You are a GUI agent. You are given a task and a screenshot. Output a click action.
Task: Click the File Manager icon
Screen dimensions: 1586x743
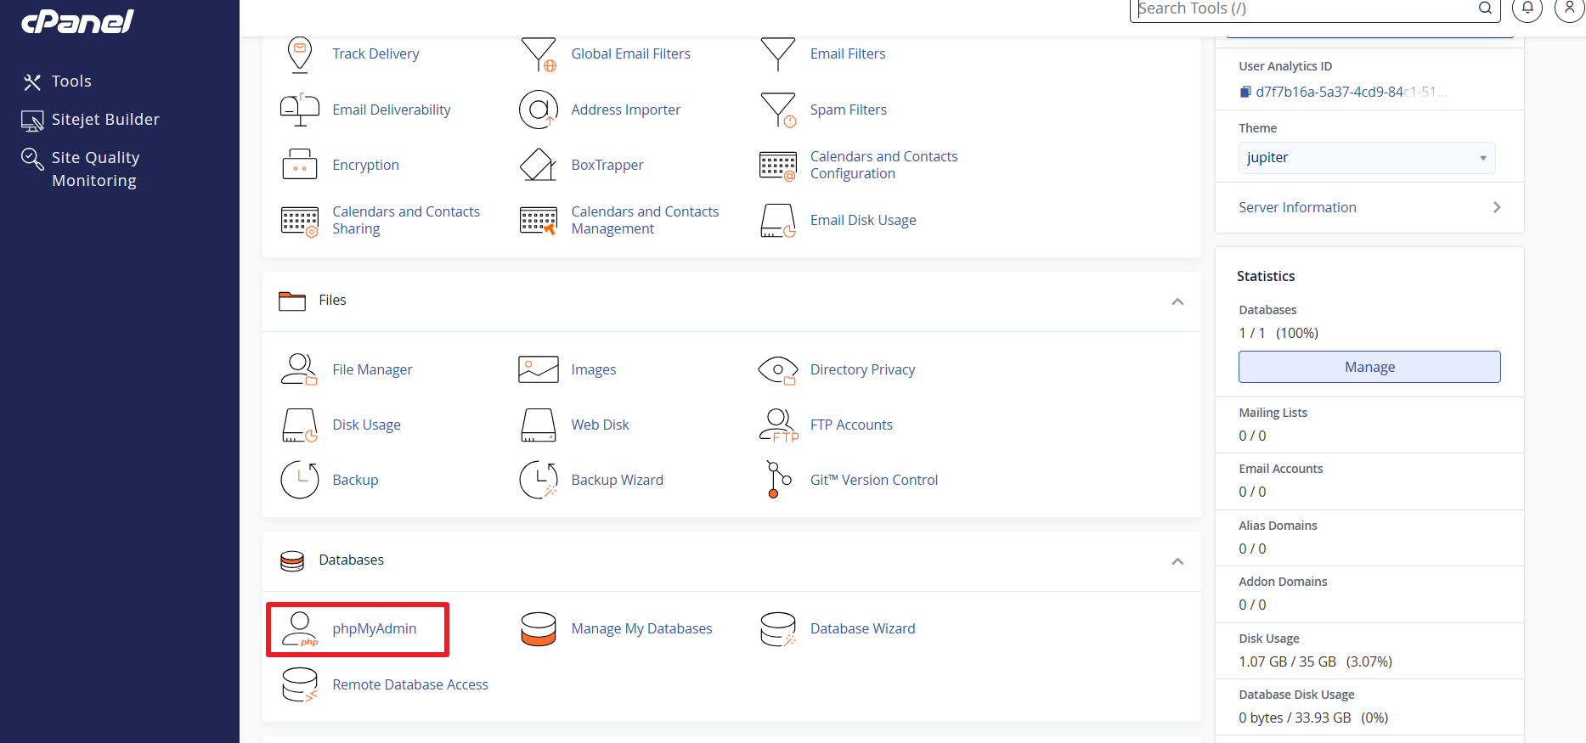point(299,369)
